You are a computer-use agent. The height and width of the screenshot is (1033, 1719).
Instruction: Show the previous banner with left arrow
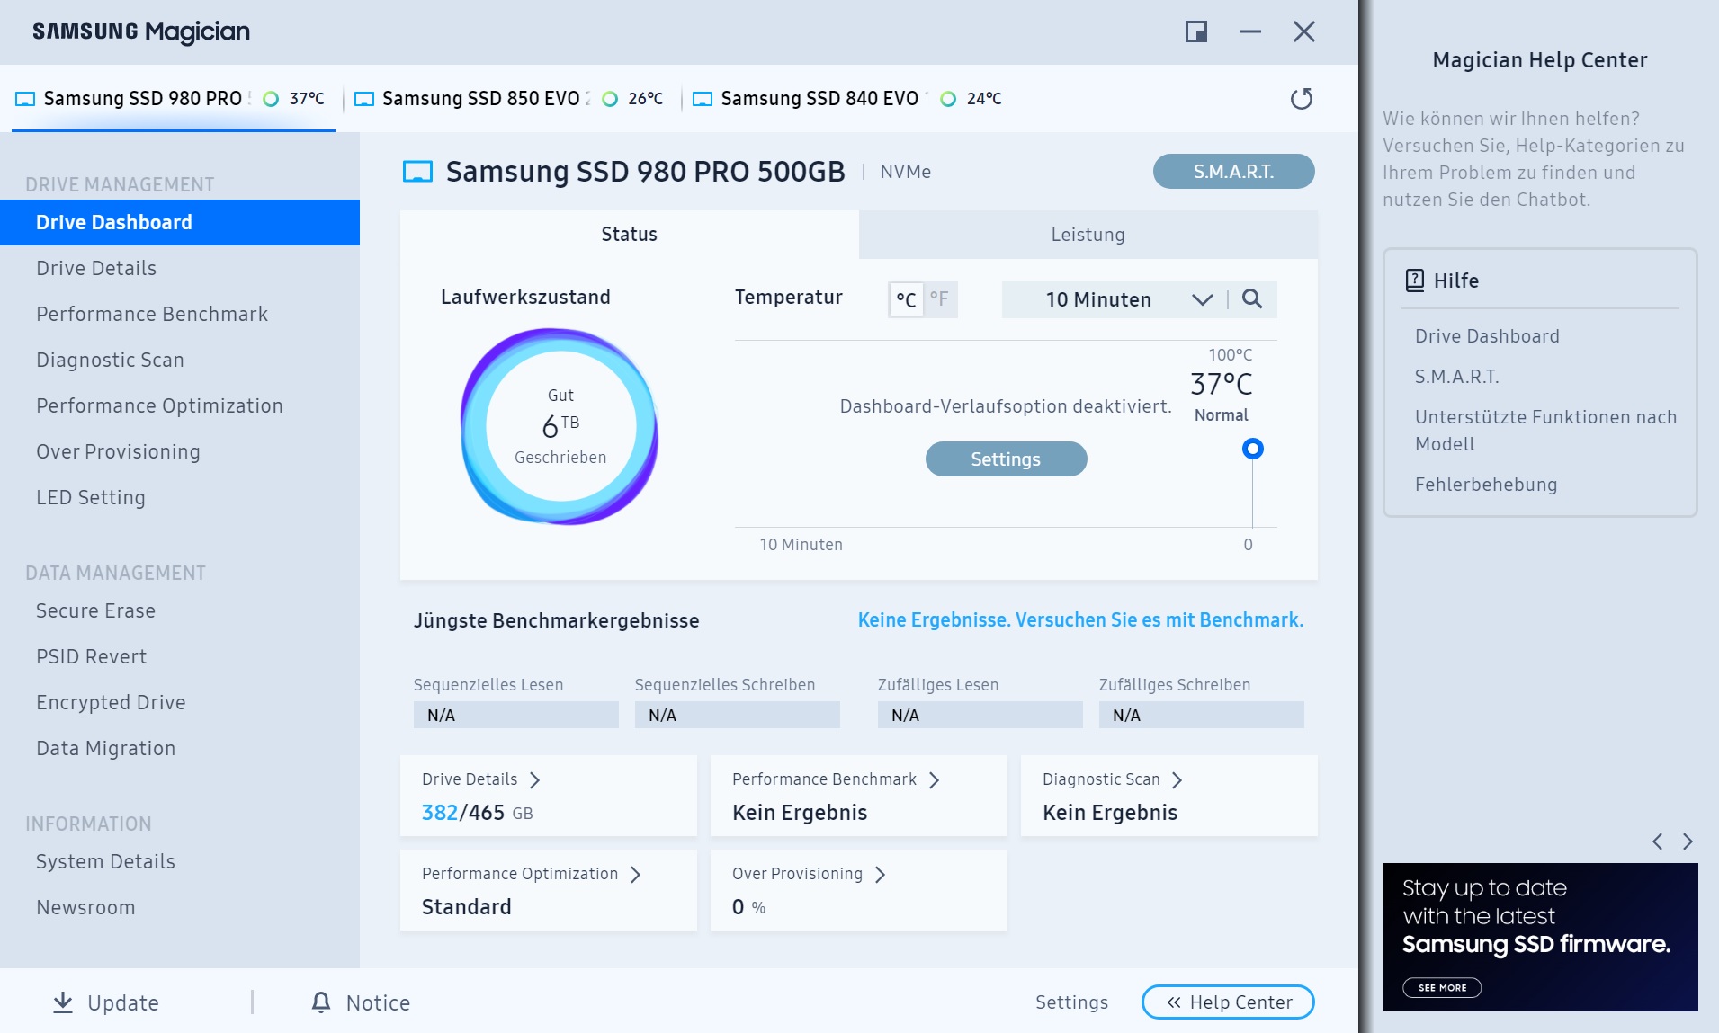pyautogui.click(x=1657, y=842)
